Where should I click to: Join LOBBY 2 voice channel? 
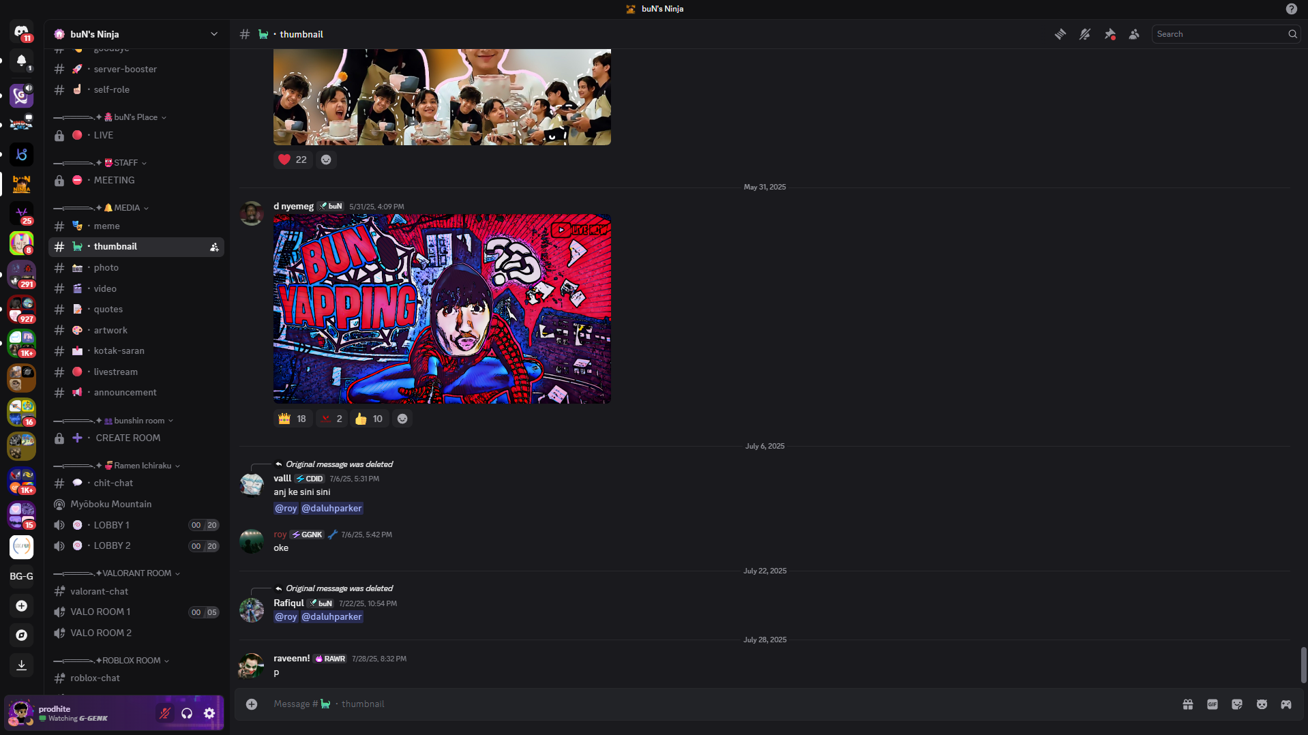[136, 545]
